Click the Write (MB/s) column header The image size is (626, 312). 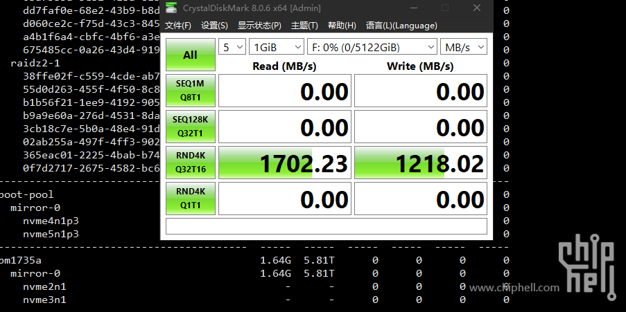[x=420, y=66]
